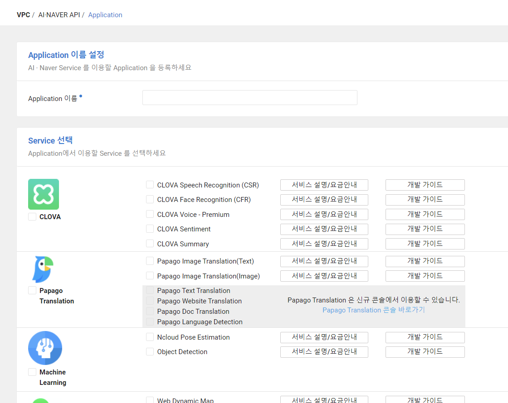The height and width of the screenshot is (403, 508).
Task: Click the Papago parrot logo icon
Action: point(43,269)
